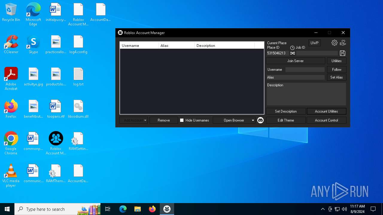
Task: Select the log.txt file on desktop
Action: pos(78,77)
